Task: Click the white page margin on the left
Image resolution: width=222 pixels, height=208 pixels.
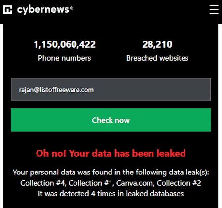Action: pos(1,115)
